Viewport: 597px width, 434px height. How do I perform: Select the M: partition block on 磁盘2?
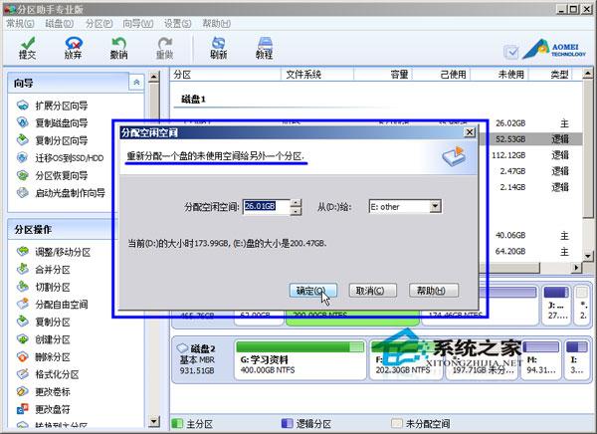540,360
